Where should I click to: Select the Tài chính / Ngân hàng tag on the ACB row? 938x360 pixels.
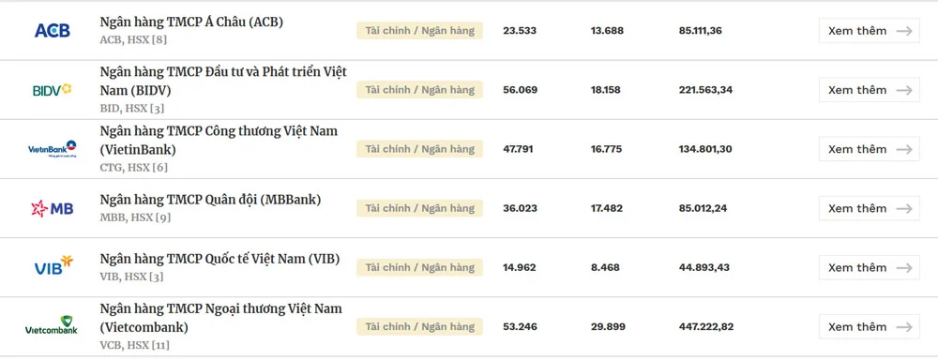[419, 31]
